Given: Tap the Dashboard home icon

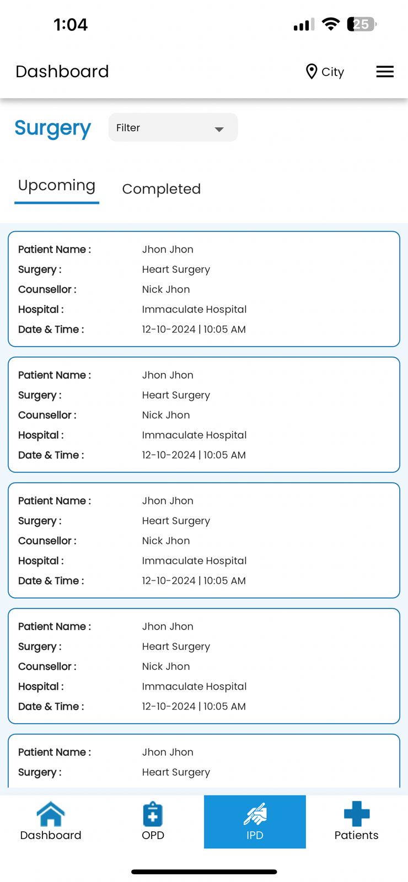Looking at the screenshot, I should pyautogui.click(x=51, y=814).
